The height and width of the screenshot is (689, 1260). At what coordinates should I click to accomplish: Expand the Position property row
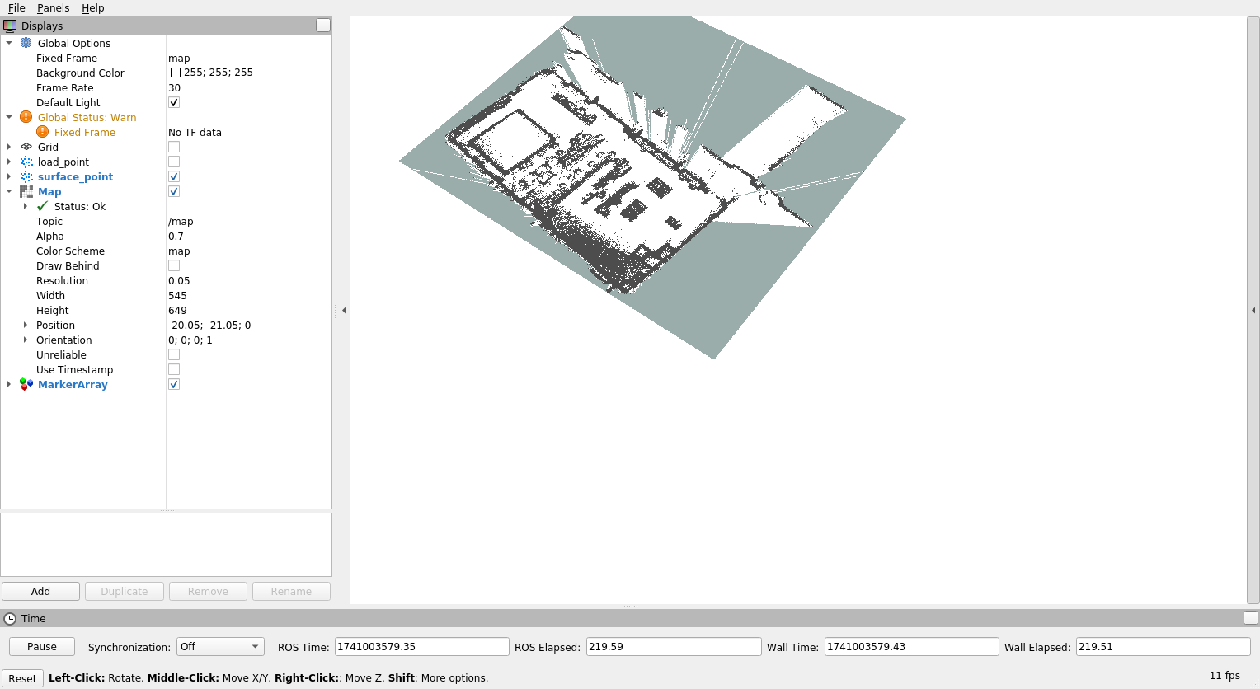(x=26, y=325)
